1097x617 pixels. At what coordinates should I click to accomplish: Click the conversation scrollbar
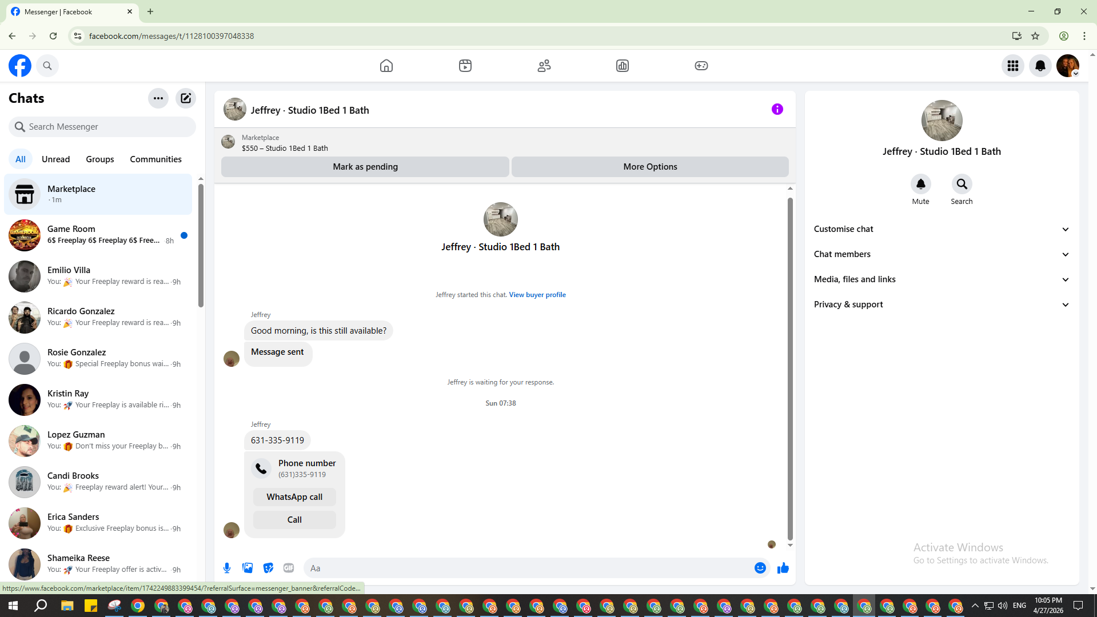(x=790, y=368)
